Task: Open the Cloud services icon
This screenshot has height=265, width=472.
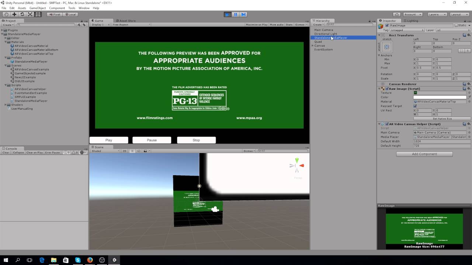Action: click(x=396, y=14)
